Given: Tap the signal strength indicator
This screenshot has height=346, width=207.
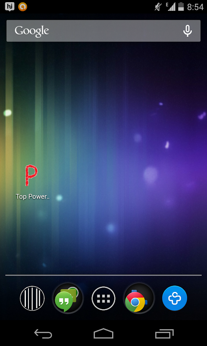Looking at the screenshot, I should click(171, 7).
